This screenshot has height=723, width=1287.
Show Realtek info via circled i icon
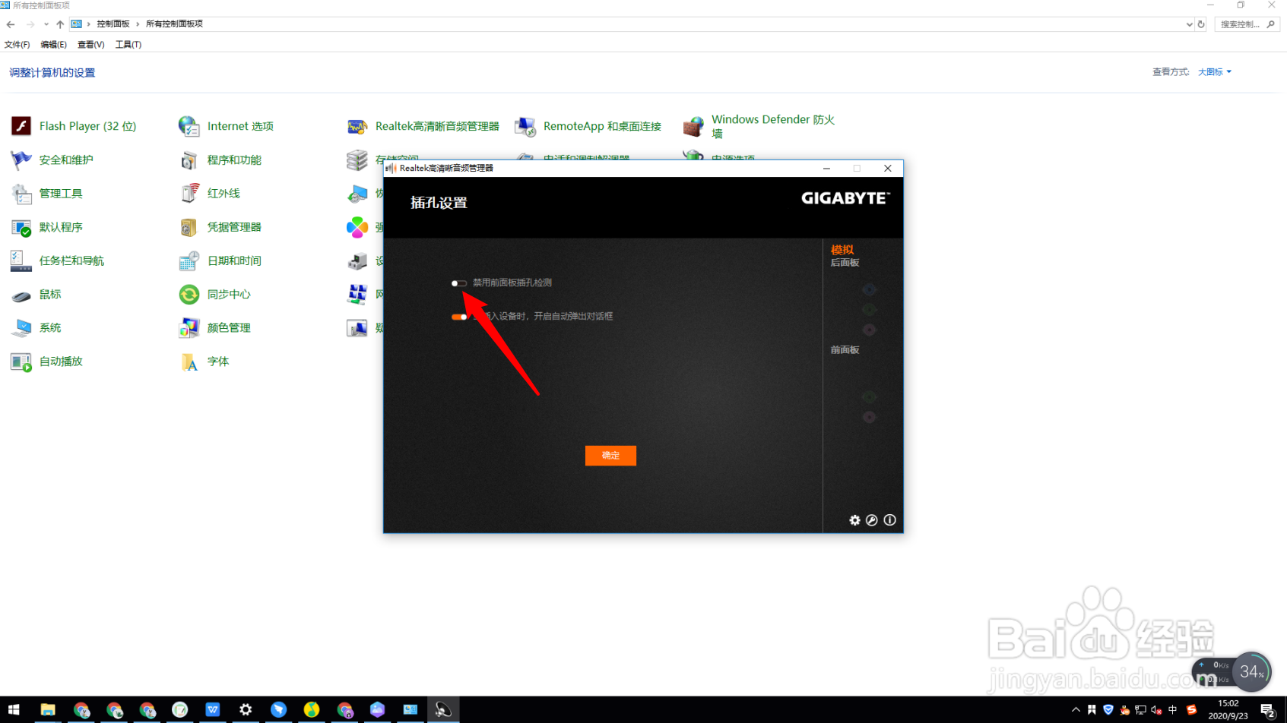click(889, 520)
